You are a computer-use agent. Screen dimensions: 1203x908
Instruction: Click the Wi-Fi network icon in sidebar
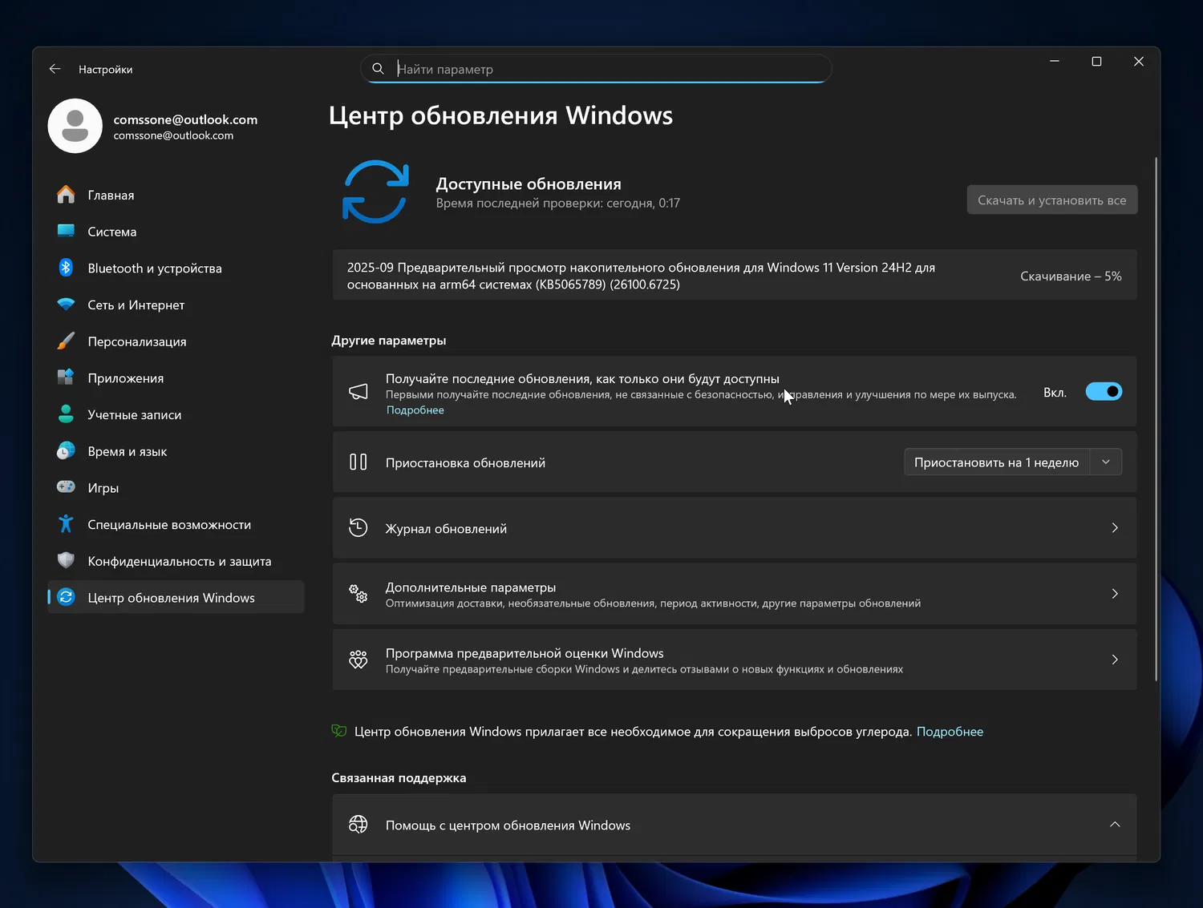click(66, 305)
